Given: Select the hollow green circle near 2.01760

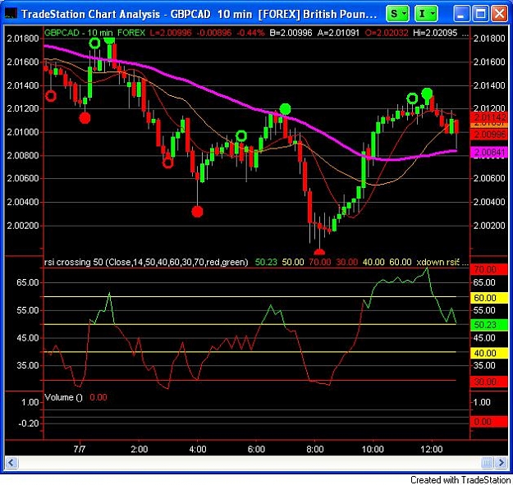Looking at the screenshot, I should click(94, 43).
